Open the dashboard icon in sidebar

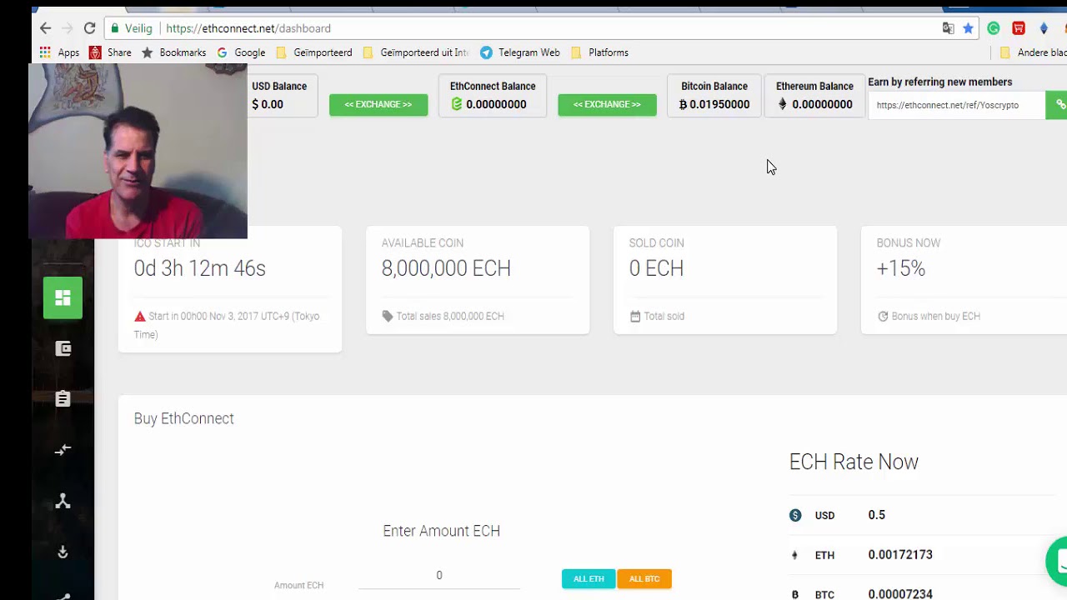[x=63, y=297]
